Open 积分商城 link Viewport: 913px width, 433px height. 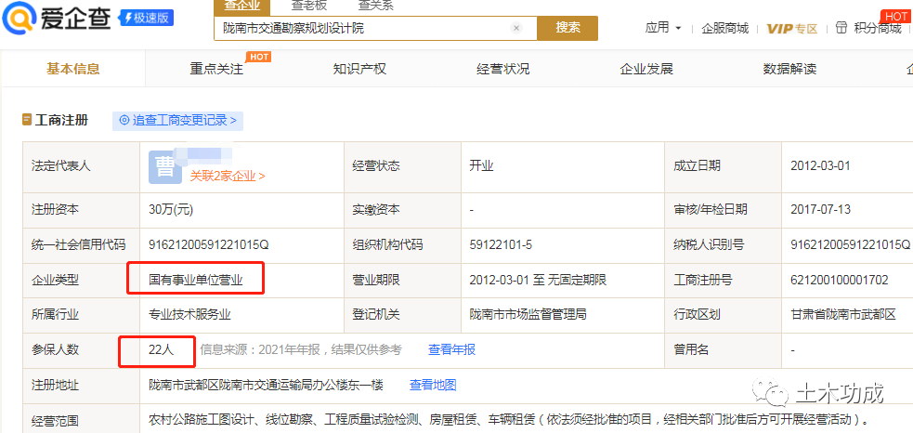tap(878, 28)
